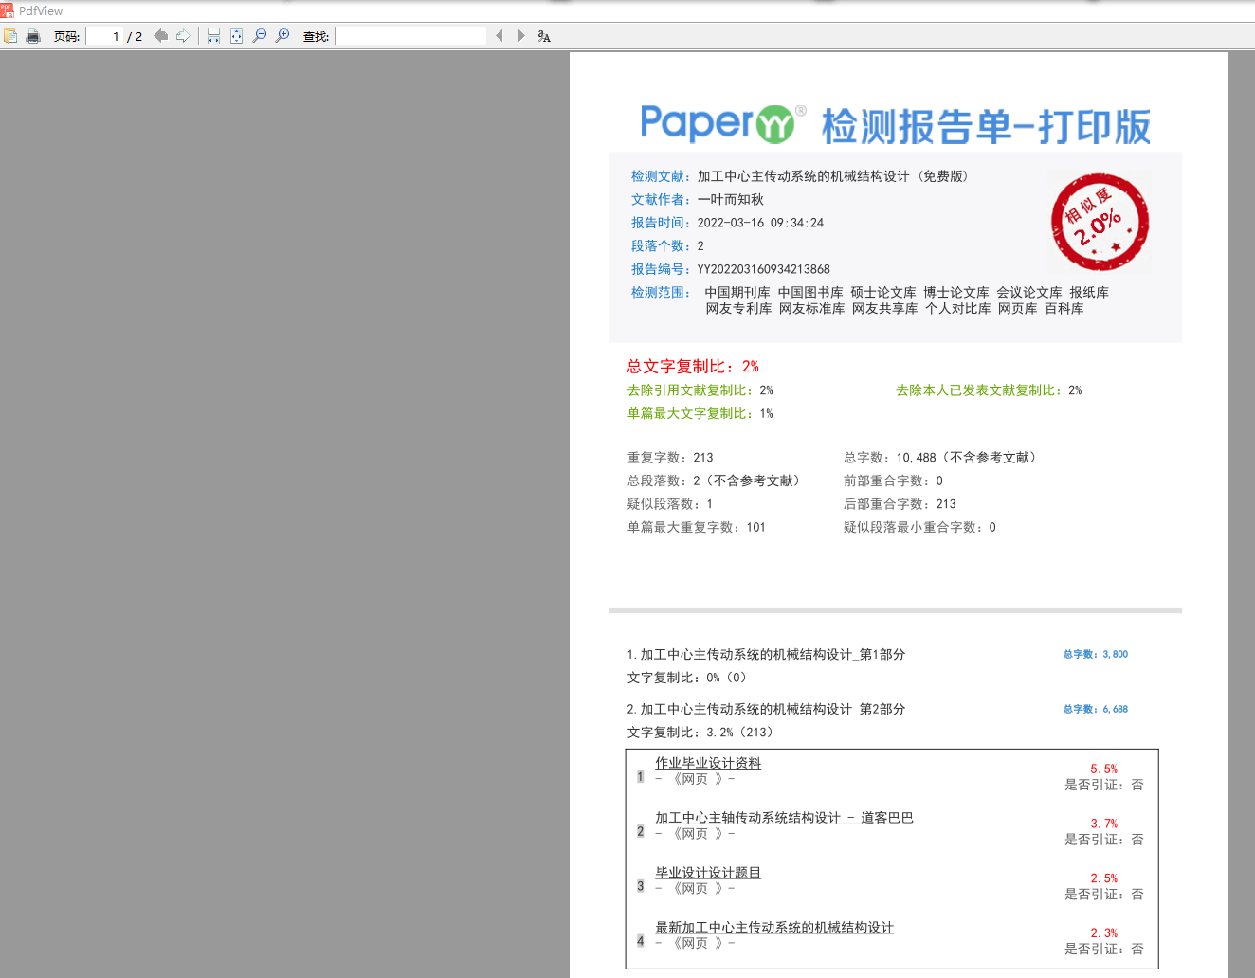This screenshot has width=1255, height=978.
Task: Click the 去除引用文献复制比: 2% text
Action: tap(700, 390)
